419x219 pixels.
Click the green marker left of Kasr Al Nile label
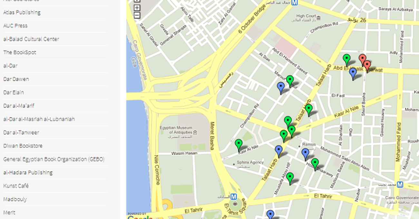tap(239, 144)
